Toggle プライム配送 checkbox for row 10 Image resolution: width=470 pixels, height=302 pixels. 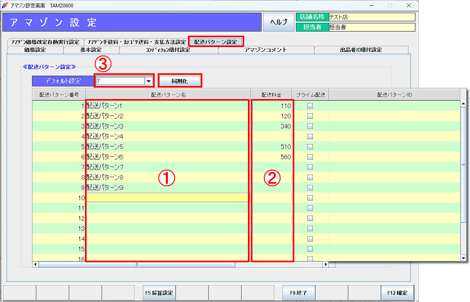point(310,198)
